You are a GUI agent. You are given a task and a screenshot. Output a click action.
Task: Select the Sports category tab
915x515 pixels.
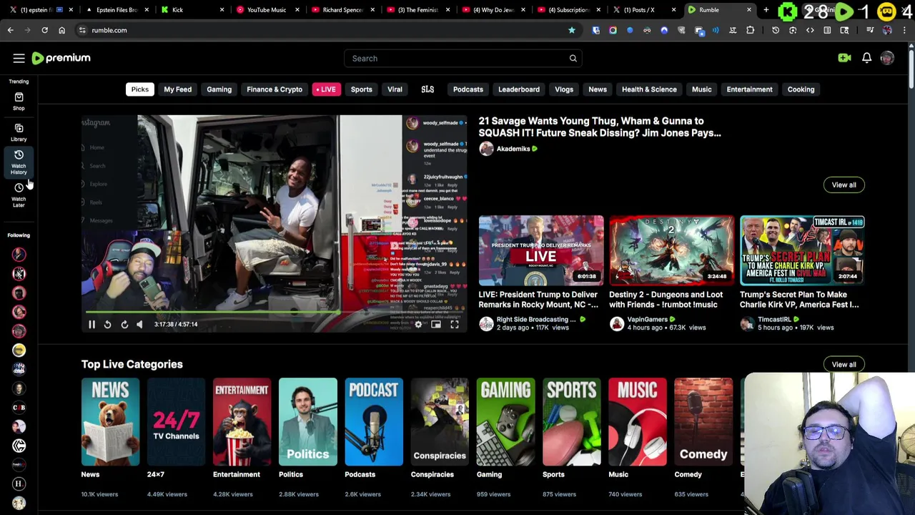361,89
